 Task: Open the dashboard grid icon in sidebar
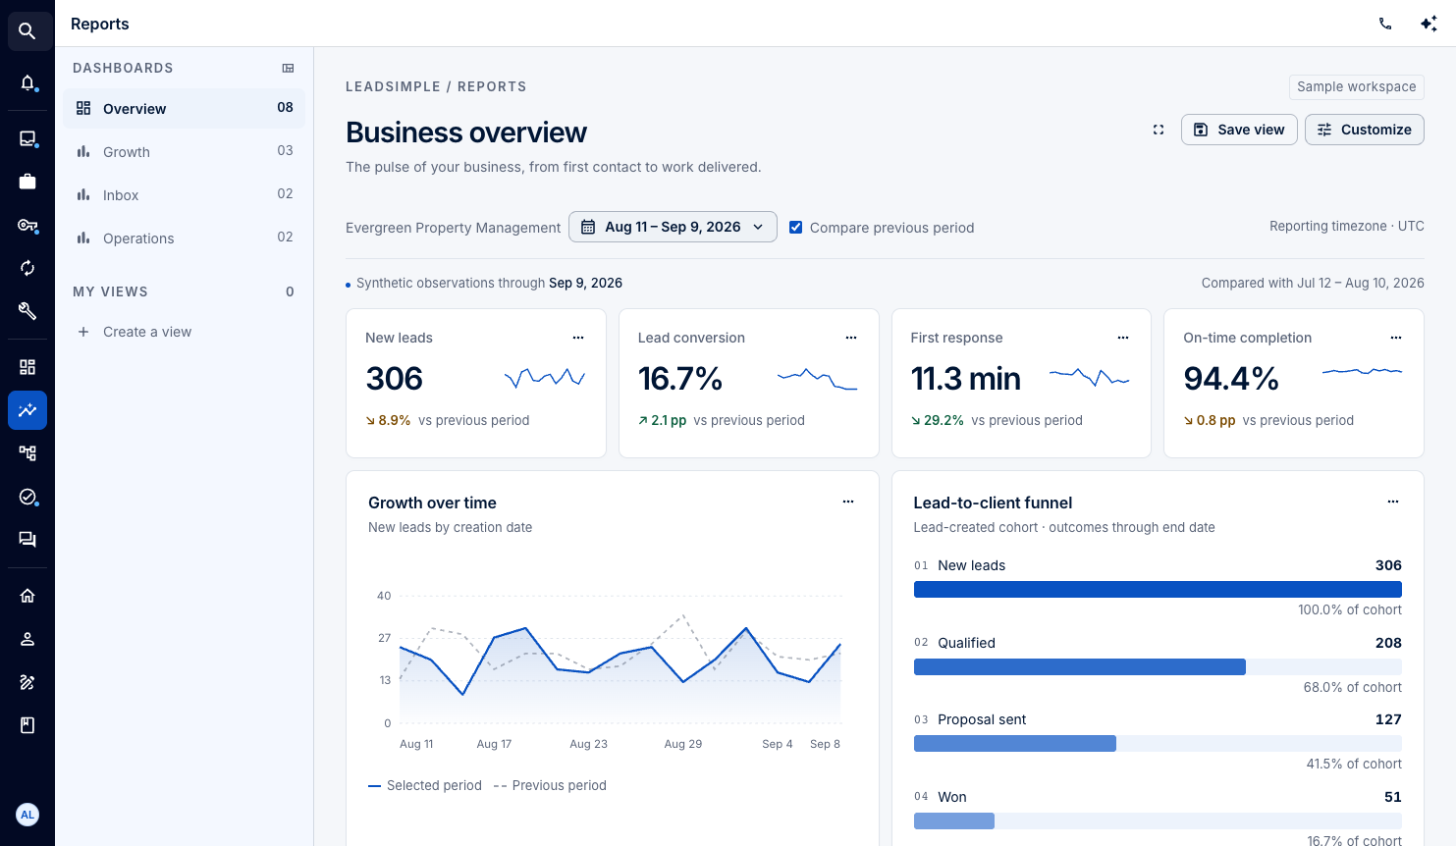point(27,367)
